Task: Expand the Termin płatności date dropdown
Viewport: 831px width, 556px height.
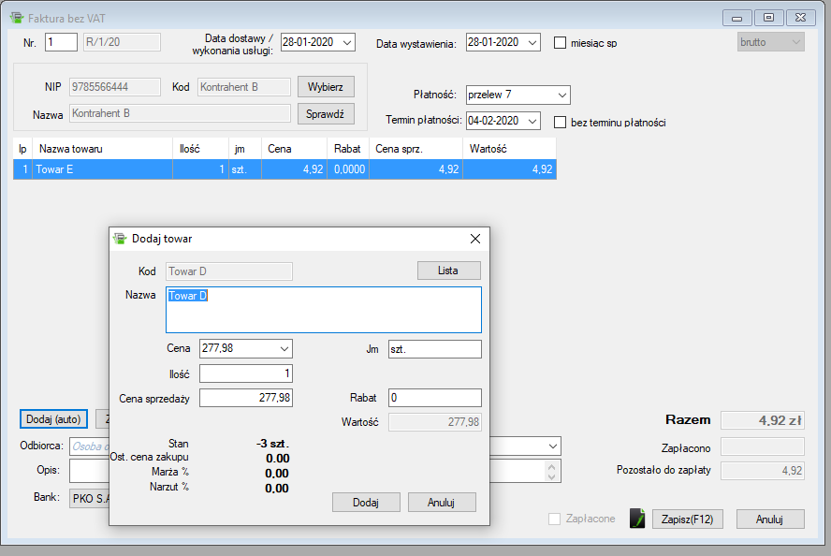Action: coord(532,121)
